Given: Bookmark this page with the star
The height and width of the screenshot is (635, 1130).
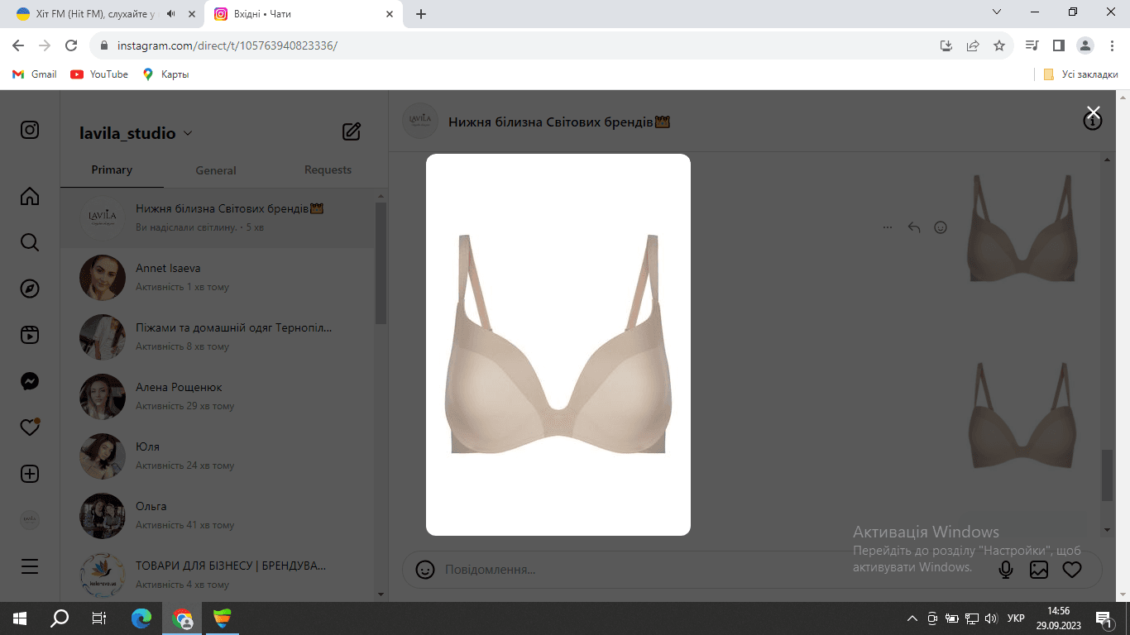Looking at the screenshot, I should (x=999, y=45).
